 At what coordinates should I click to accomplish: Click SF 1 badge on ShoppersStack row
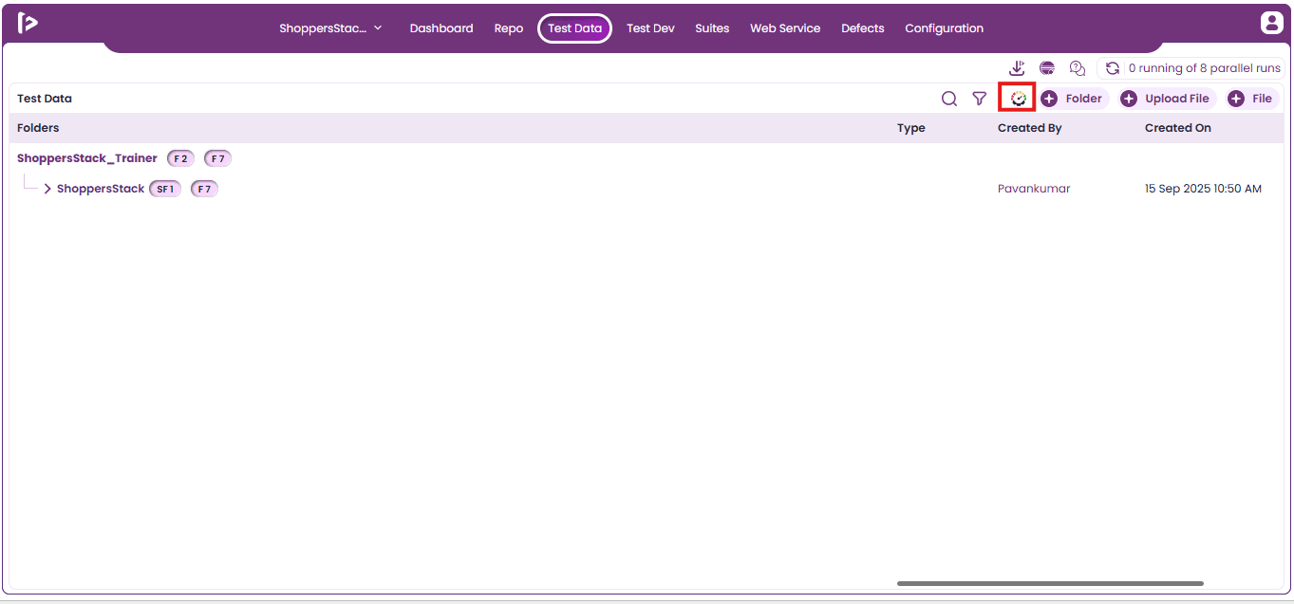[165, 189]
